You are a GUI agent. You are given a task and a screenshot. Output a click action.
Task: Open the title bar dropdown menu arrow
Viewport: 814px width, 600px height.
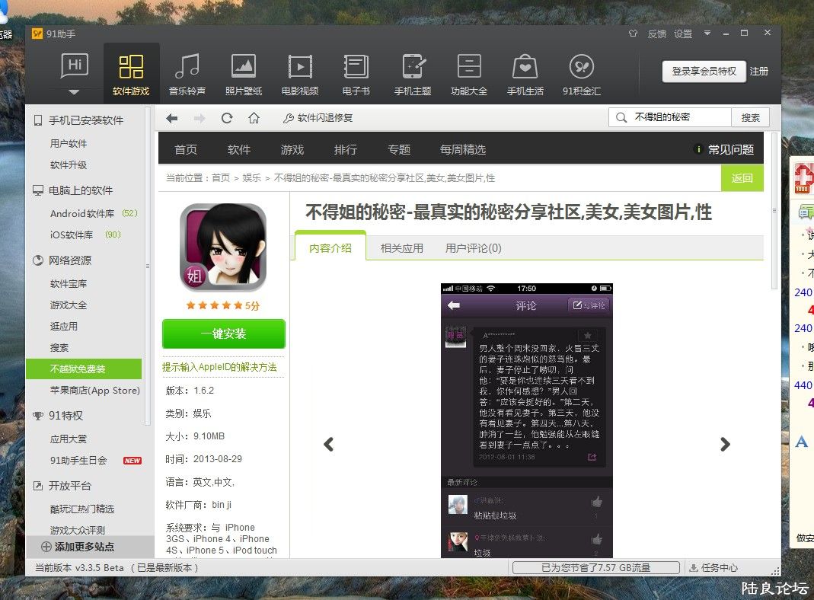707,34
